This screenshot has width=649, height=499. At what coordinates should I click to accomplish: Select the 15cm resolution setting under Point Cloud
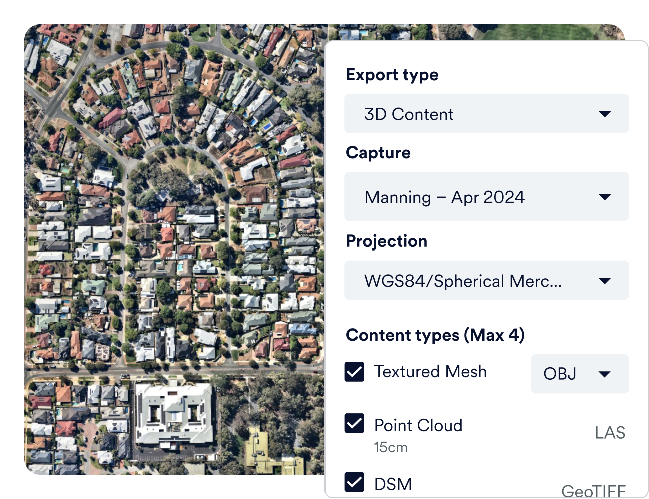(x=391, y=447)
